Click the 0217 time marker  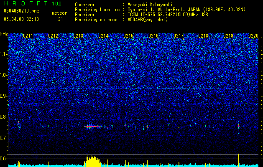coord(179,36)
